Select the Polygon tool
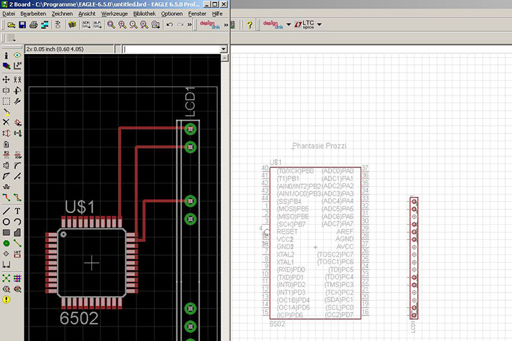Screen dimensions: 512x341 pyautogui.click(x=17, y=232)
